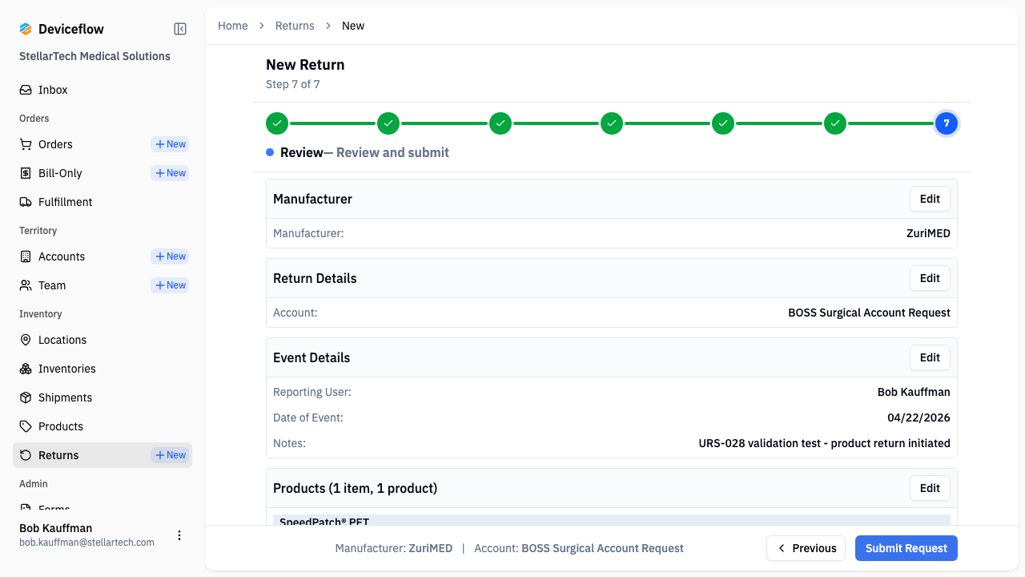Open Locations in the sidebar
This screenshot has height=577, width=1025.
click(102, 340)
